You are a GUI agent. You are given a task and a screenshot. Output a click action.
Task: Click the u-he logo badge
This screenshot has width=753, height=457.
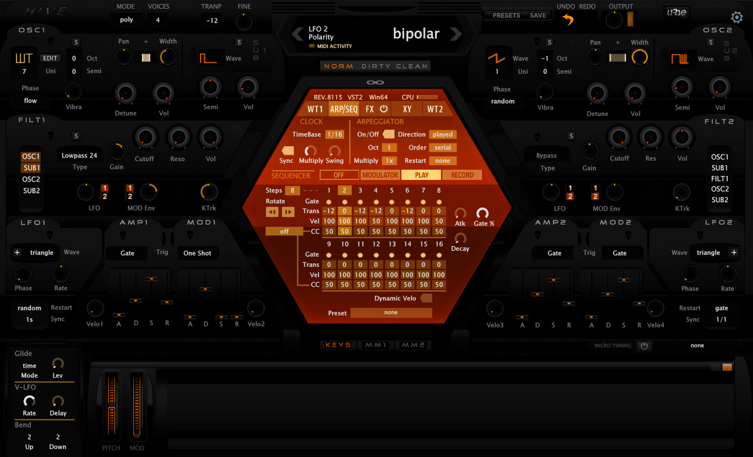[x=676, y=12]
